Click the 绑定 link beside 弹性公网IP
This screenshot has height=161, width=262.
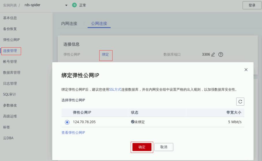(105, 55)
